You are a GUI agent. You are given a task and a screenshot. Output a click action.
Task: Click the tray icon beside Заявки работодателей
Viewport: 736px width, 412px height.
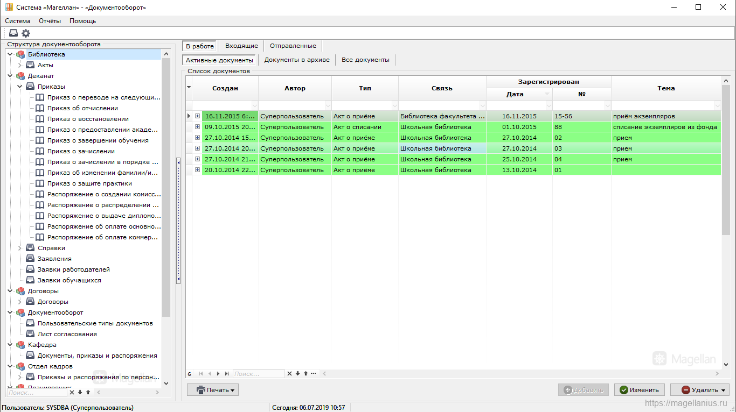point(30,269)
